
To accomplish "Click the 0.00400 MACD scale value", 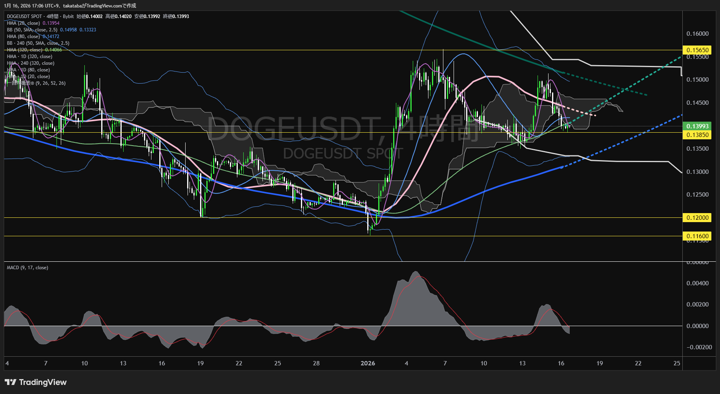I will tap(697, 283).
